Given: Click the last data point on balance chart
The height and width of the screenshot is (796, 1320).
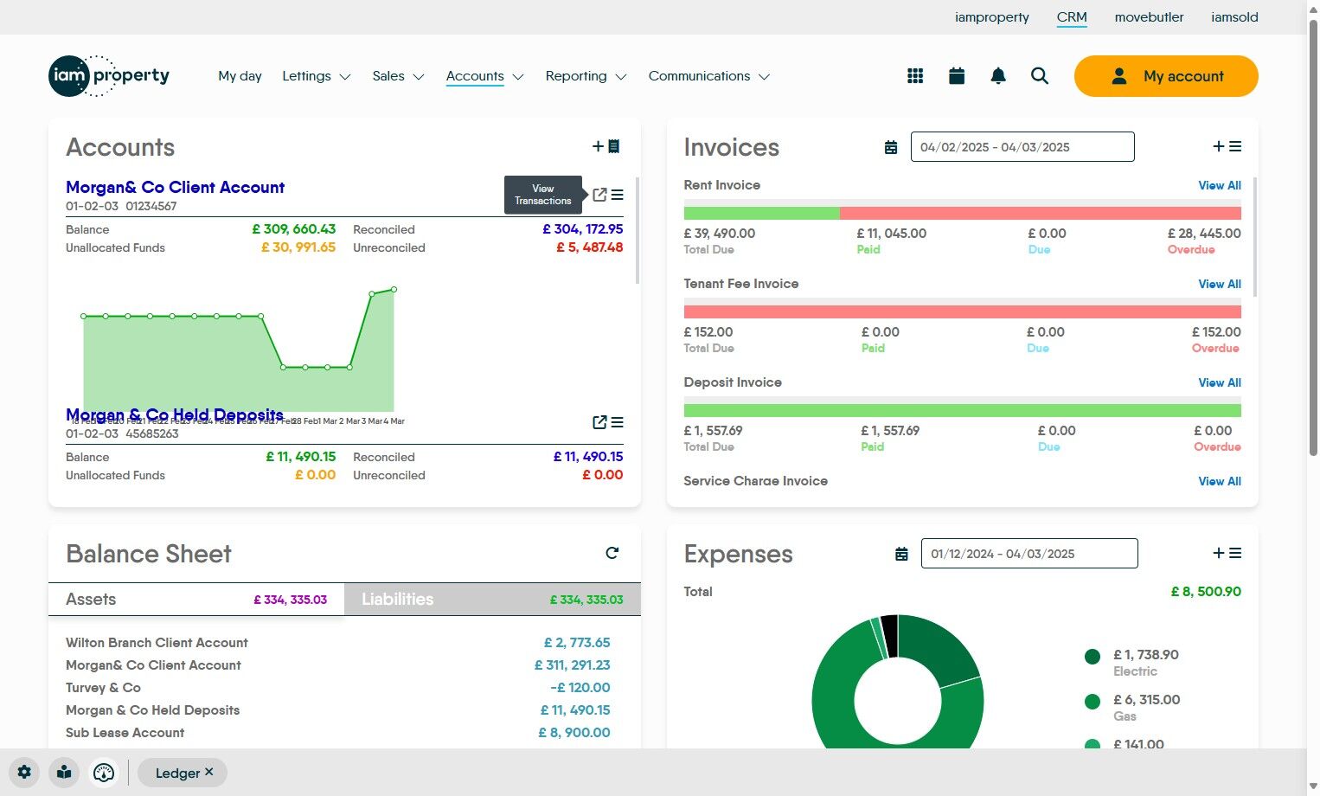Looking at the screenshot, I should pos(394,289).
